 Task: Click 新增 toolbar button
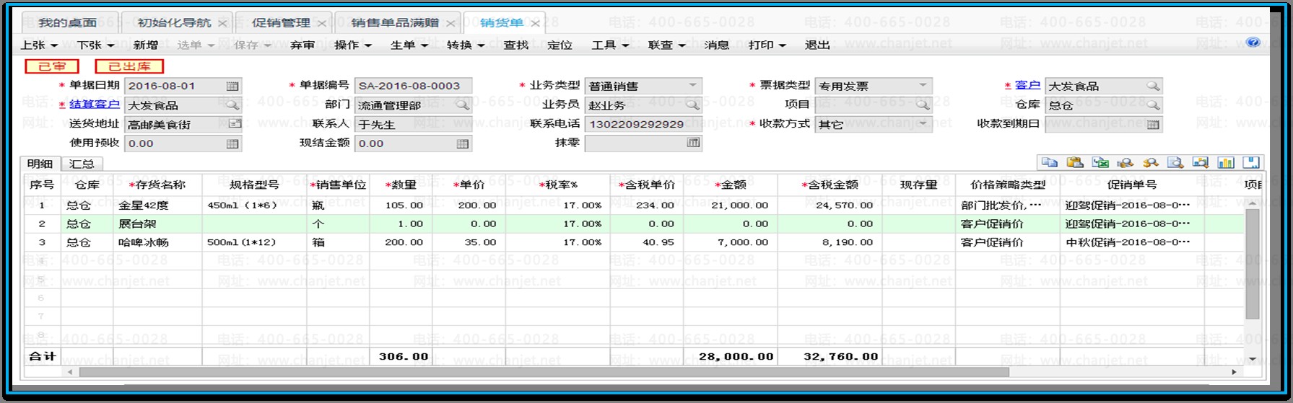click(146, 45)
